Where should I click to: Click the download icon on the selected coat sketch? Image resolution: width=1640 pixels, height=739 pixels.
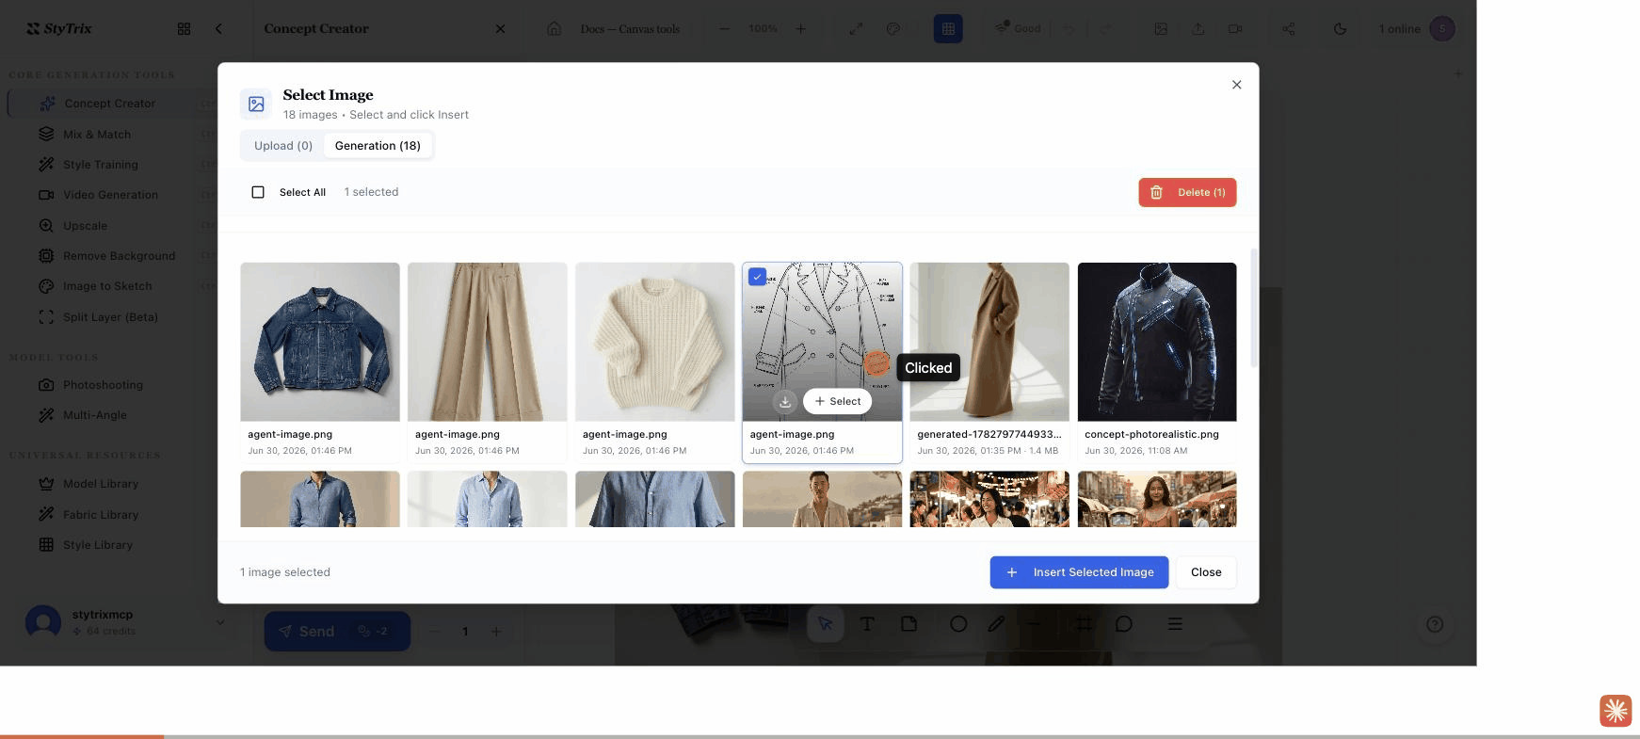click(785, 401)
